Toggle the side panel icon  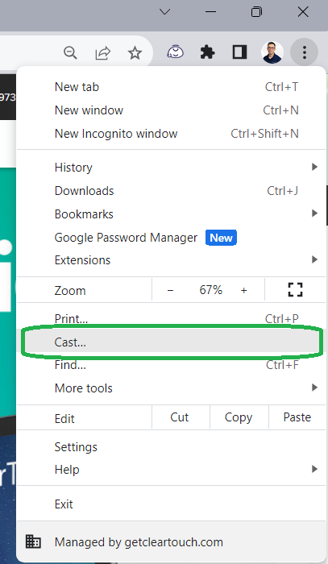(240, 52)
